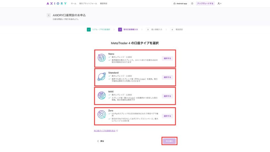Select the Standard account with 選択する
This screenshot has height=152, width=270.
point(167,77)
